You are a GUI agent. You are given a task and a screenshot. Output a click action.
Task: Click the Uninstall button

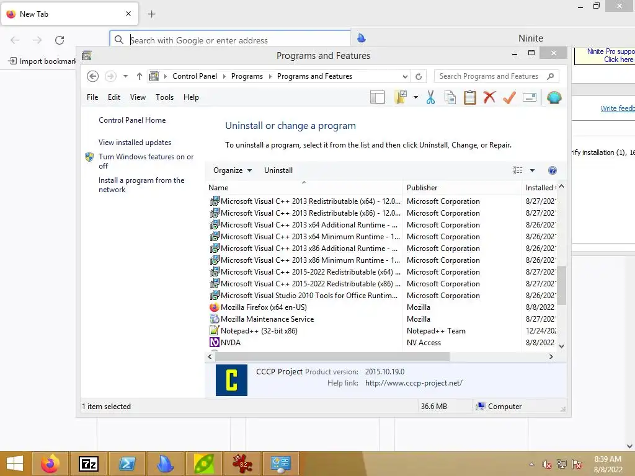coord(278,170)
